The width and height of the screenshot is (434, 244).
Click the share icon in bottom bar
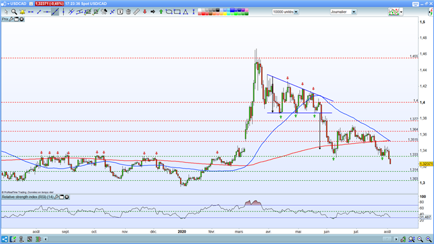4,239
